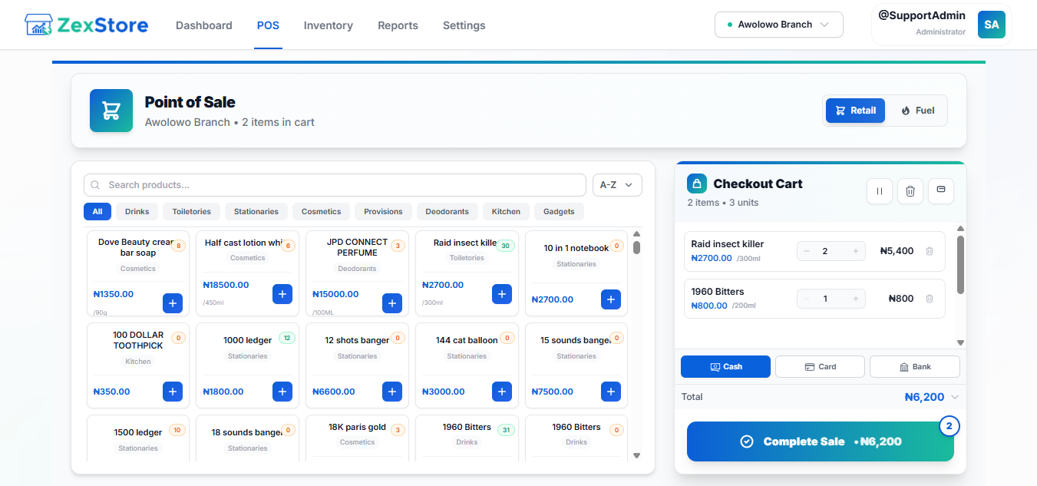Add Half cast lotion to the cart
Screen dimensions: 1037x486
click(x=282, y=294)
